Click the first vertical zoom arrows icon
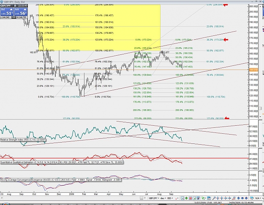The image size is (264, 205). click(x=226, y=198)
